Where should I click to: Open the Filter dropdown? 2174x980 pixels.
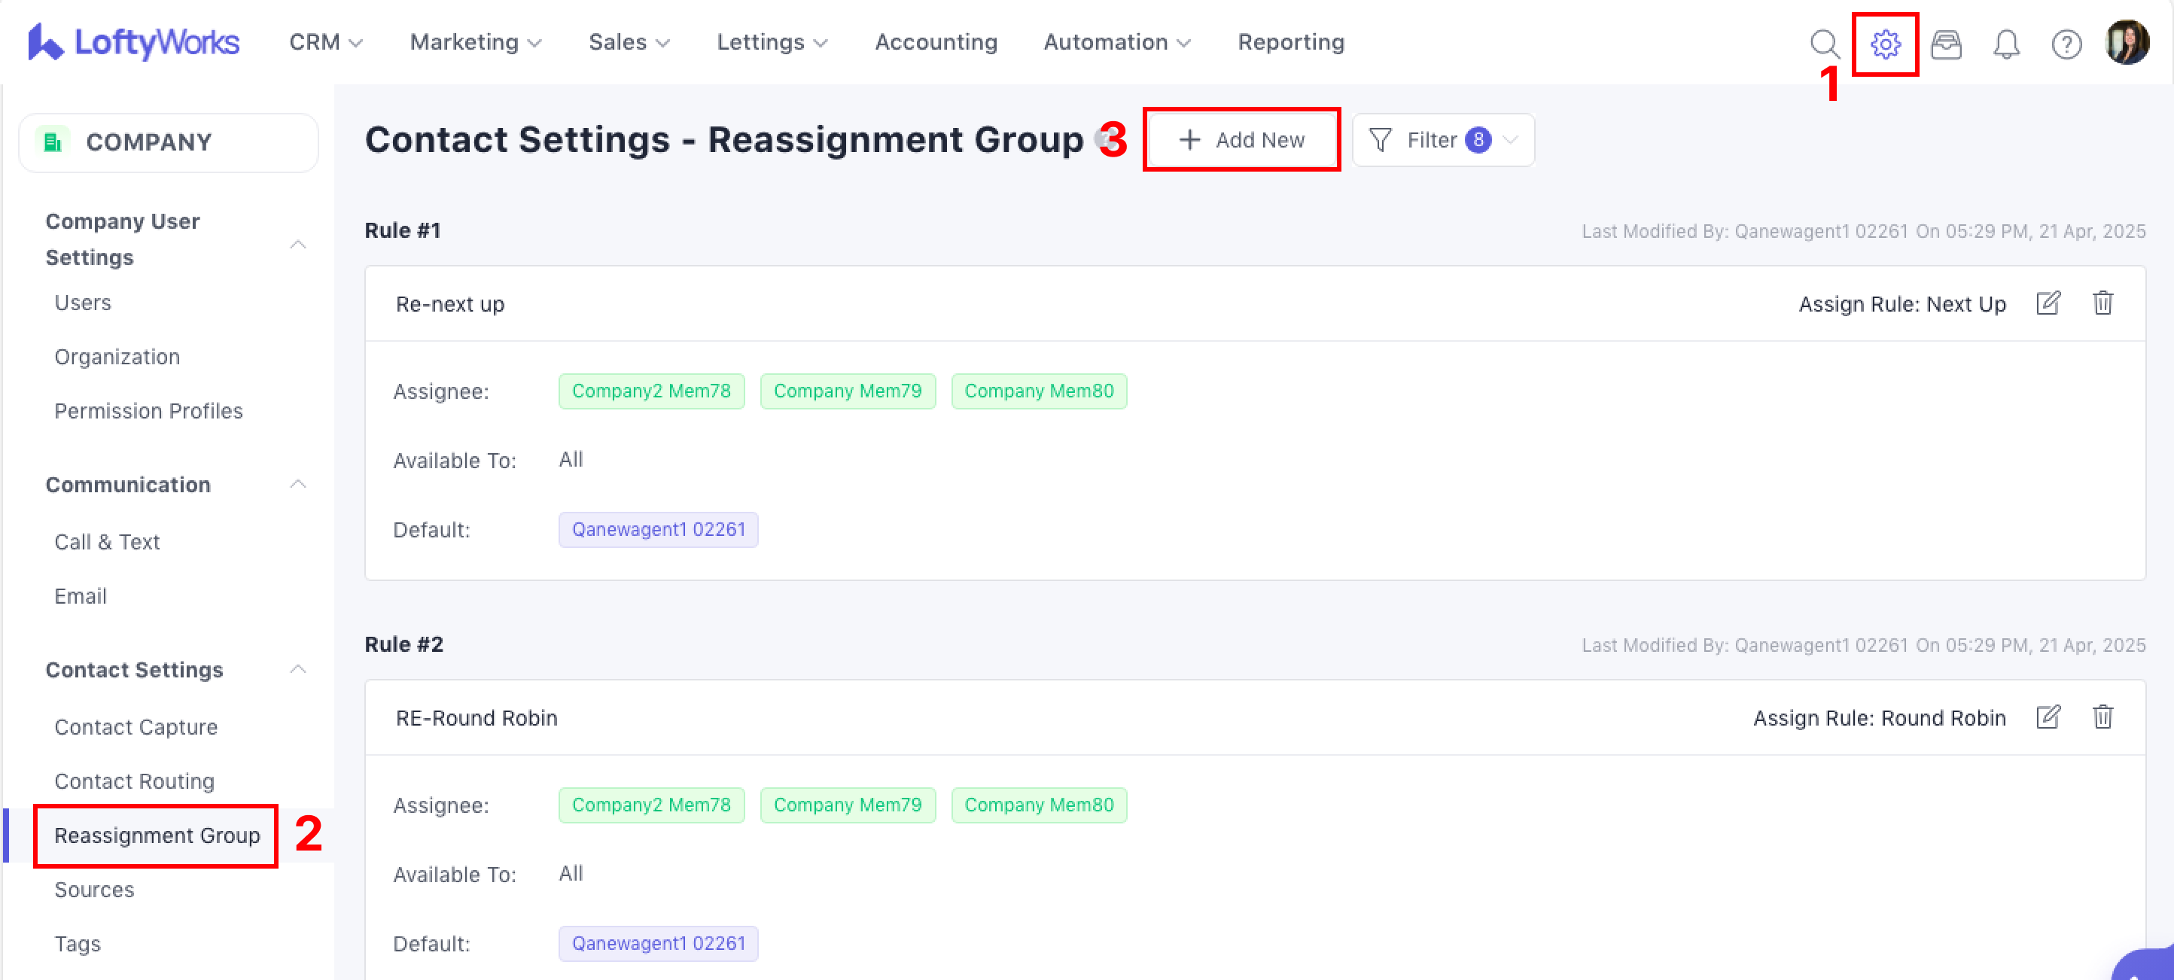[x=1442, y=140]
